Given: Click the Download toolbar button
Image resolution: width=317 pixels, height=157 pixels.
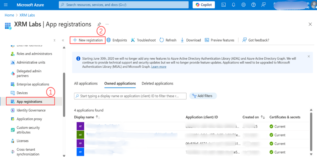Looking at the screenshot, I should [x=190, y=40].
